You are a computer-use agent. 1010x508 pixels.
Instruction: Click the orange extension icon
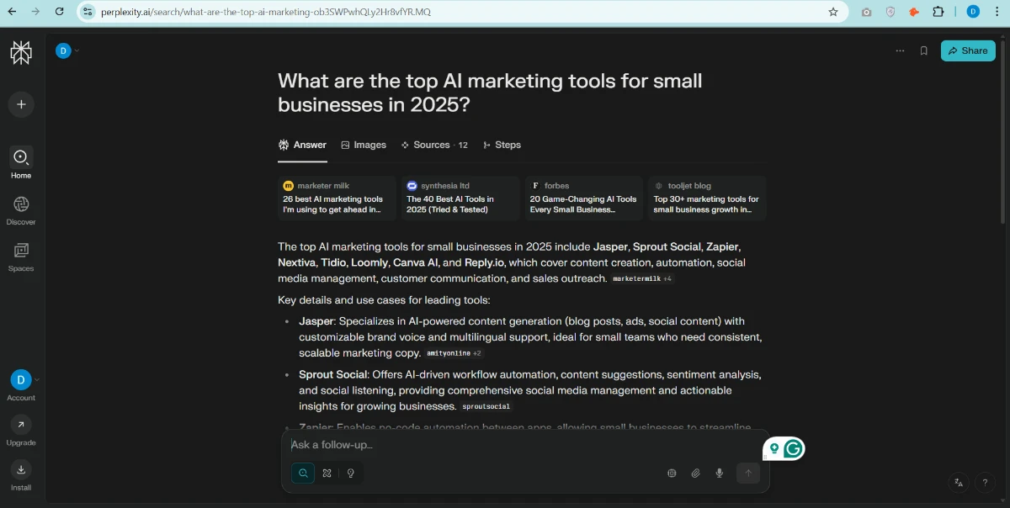click(914, 12)
